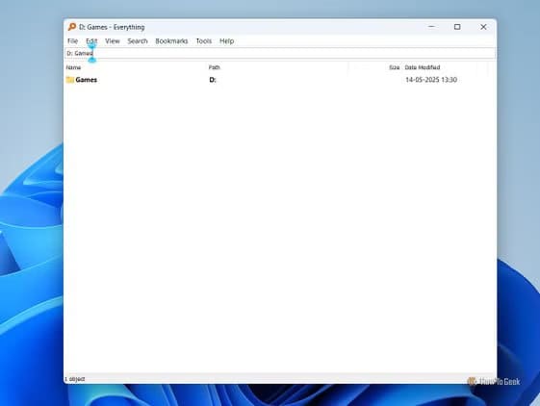Open the Edit menu
Viewport: 540px width, 406px height.
(91, 41)
